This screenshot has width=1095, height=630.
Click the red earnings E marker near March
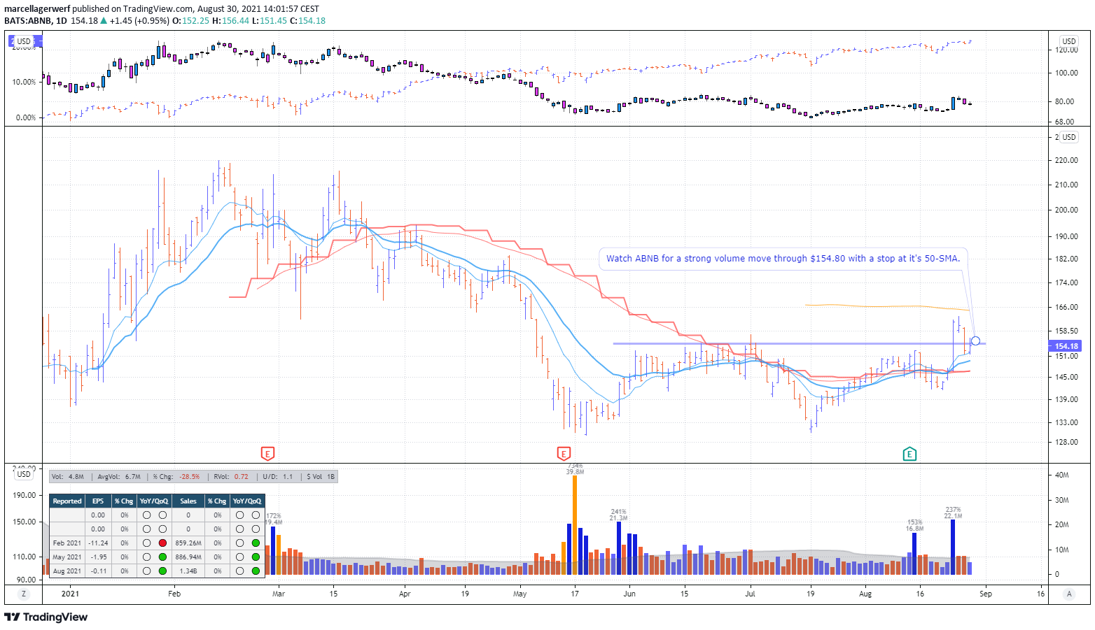(x=267, y=454)
